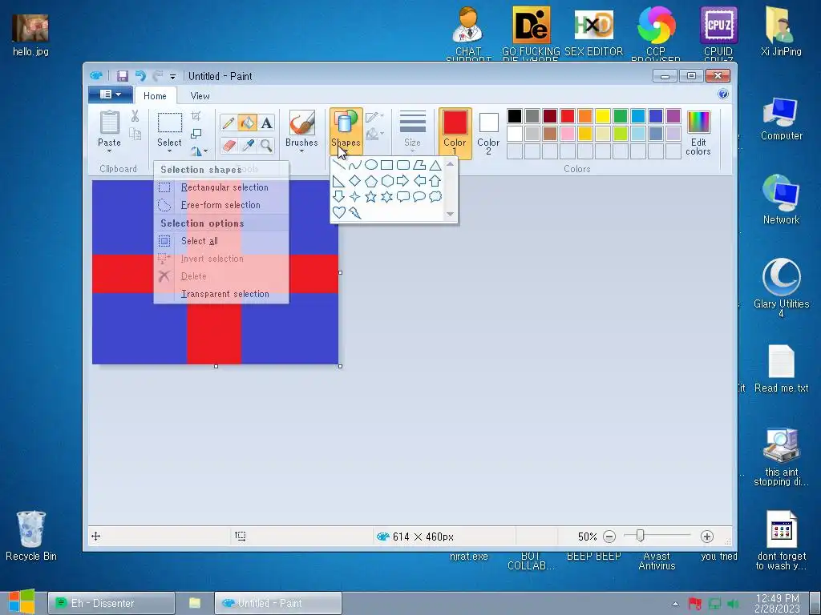Choose the Oval shape in gallery

(370, 165)
